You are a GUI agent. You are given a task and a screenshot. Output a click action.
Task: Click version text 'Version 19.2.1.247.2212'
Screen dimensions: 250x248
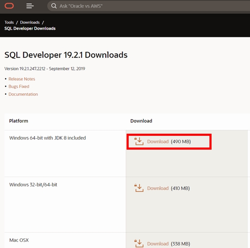[x=25, y=69]
